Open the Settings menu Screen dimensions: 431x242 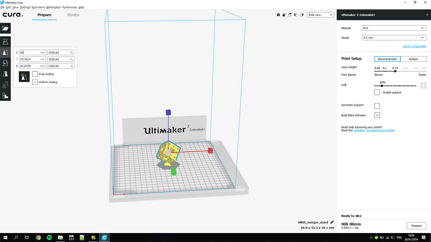point(25,7)
